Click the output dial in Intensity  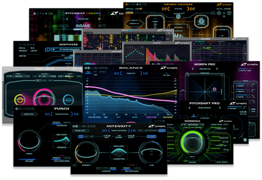pos(151,152)
